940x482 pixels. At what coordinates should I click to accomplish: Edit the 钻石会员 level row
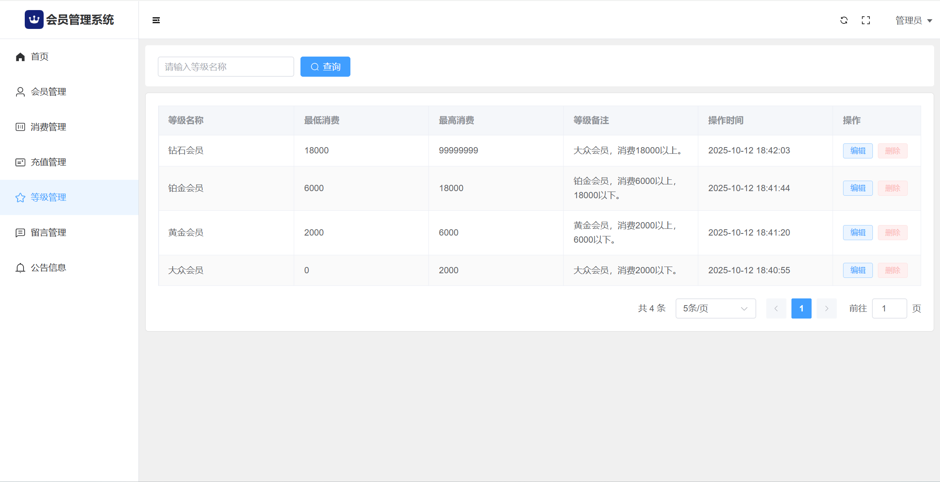point(858,151)
